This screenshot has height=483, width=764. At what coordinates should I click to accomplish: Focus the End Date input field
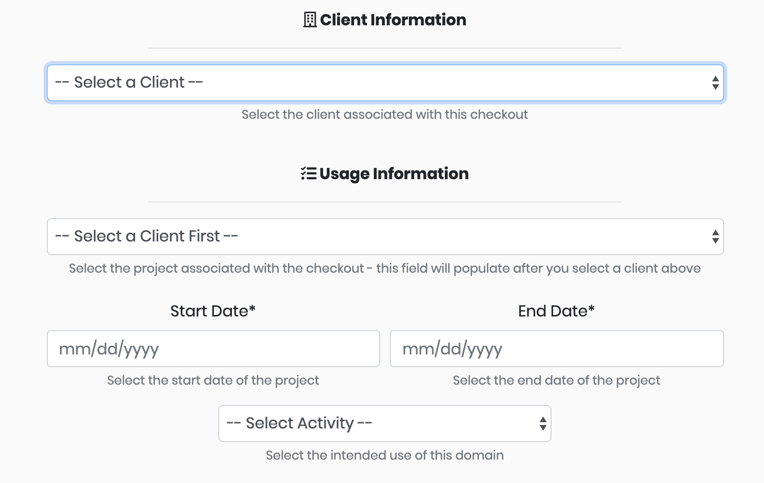pos(556,349)
